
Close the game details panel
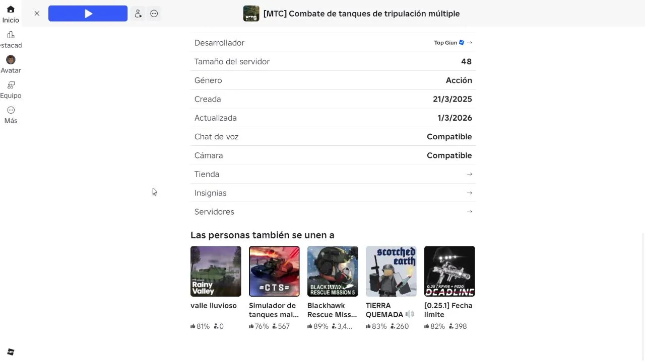pos(37,14)
